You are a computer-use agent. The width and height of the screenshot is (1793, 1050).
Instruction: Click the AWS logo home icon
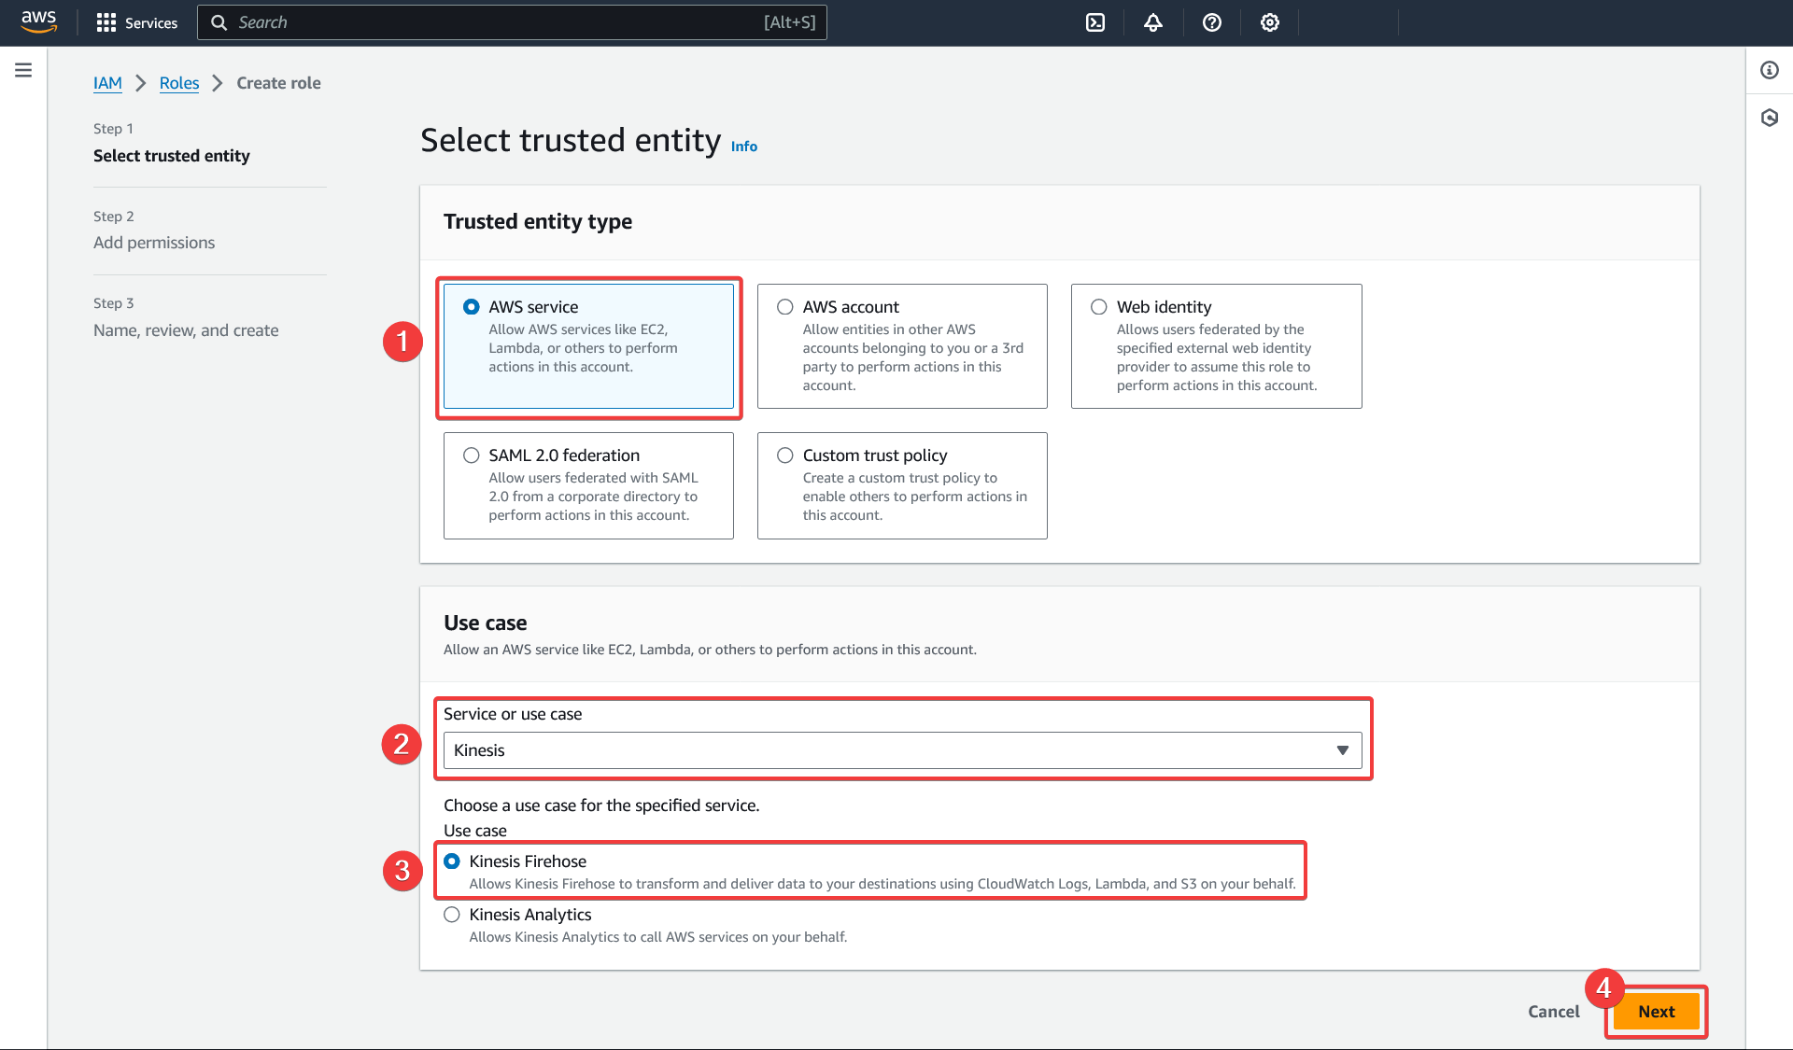pyautogui.click(x=39, y=21)
